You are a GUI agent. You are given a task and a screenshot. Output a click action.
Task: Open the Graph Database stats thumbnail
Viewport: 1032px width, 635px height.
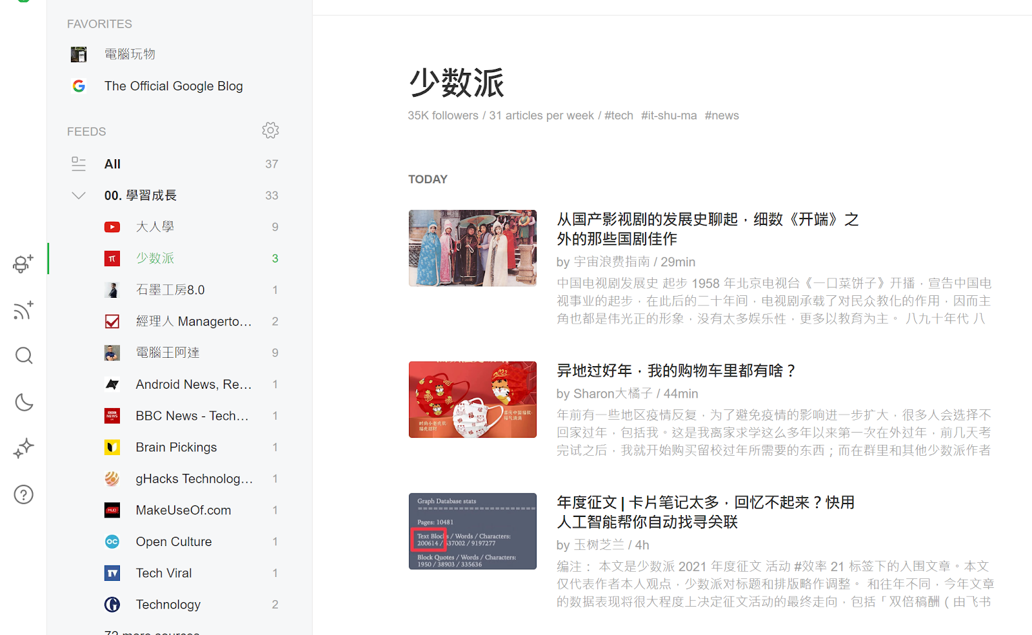[x=473, y=531]
